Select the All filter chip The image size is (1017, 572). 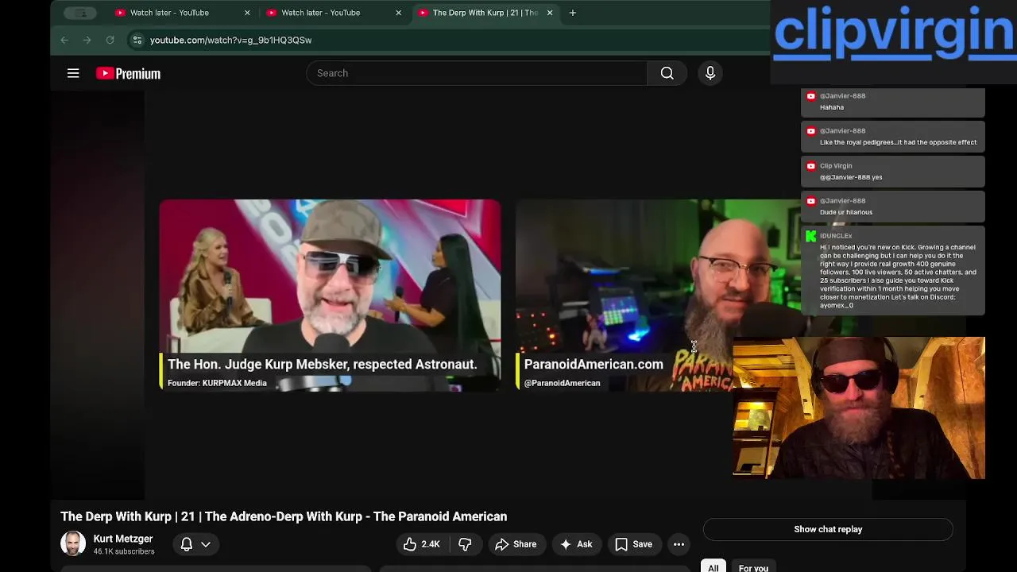tap(713, 567)
